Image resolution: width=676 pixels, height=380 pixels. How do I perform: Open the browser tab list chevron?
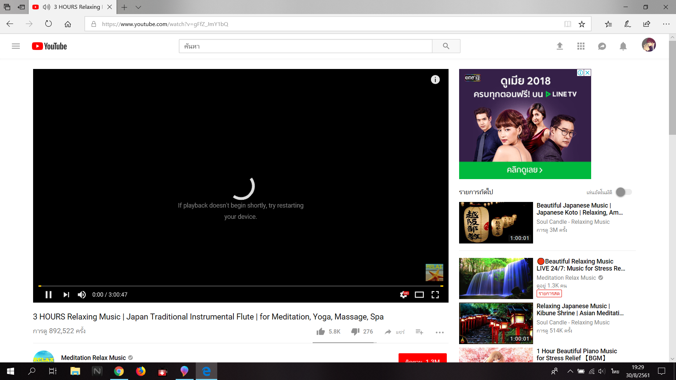pos(138,7)
